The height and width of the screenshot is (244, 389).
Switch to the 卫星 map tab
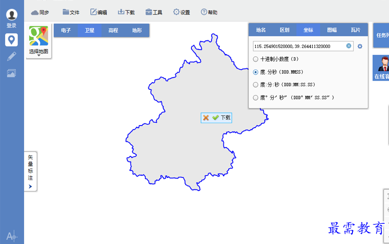pos(90,30)
